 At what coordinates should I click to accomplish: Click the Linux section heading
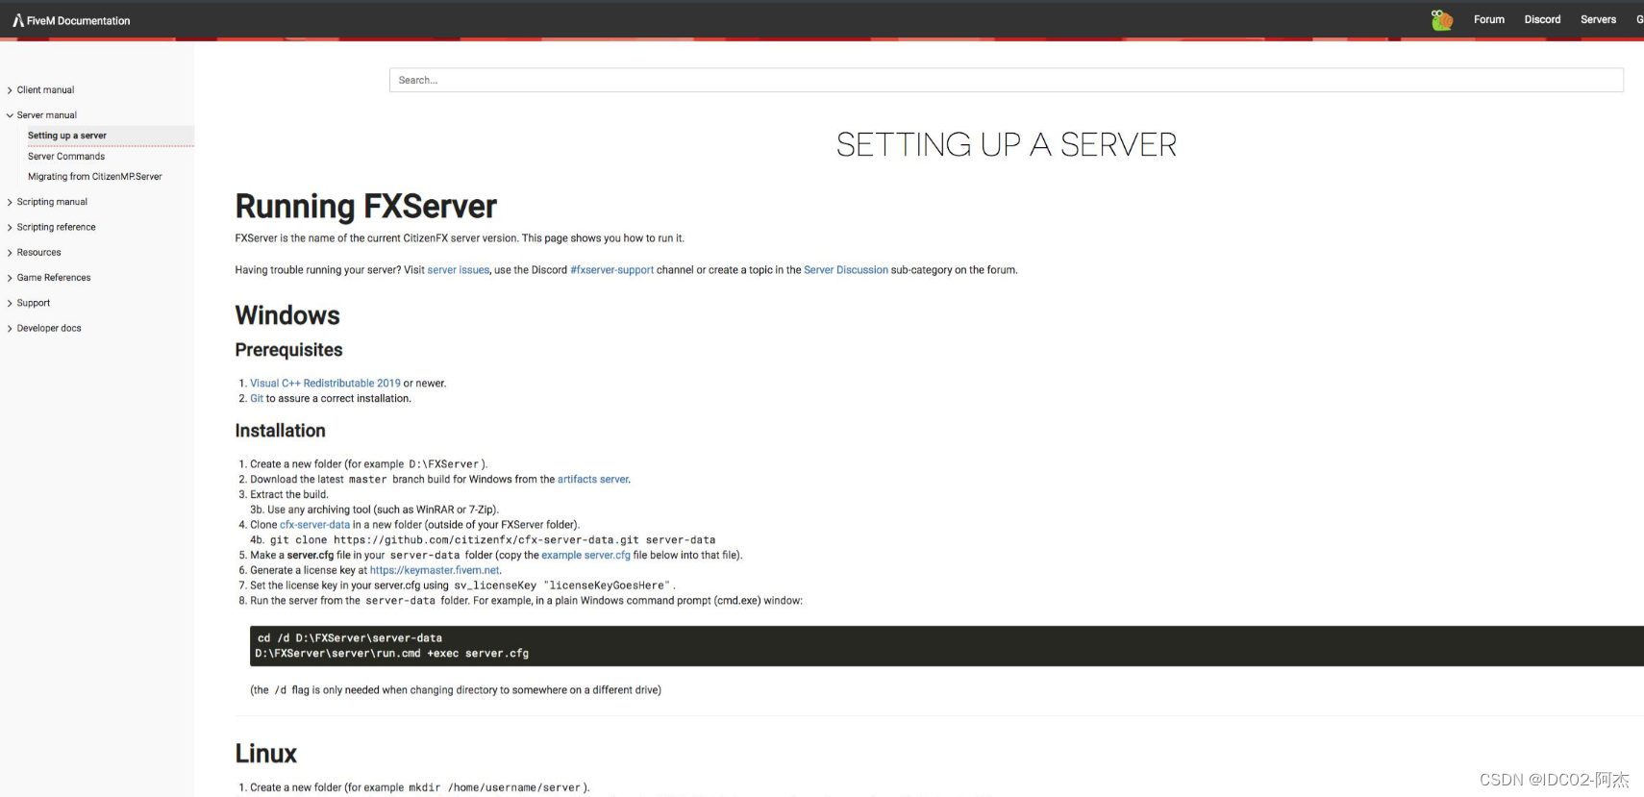point(265,754)
